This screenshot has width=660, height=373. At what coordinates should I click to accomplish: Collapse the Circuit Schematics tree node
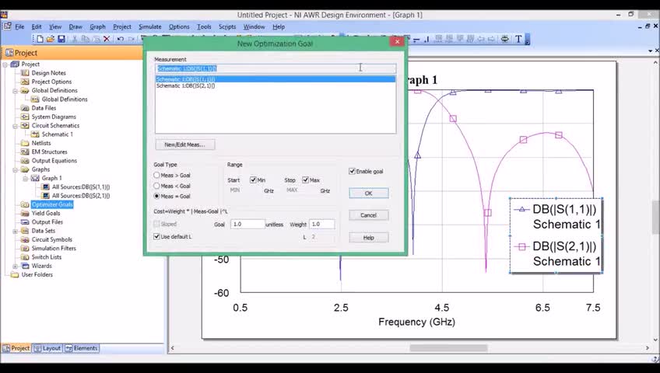[16, 126]
